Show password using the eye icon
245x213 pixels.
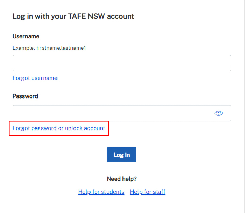(x=218, y=113)
